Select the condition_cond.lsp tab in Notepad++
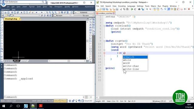Screen dimensions: 194x109 [x=105, y=13]
